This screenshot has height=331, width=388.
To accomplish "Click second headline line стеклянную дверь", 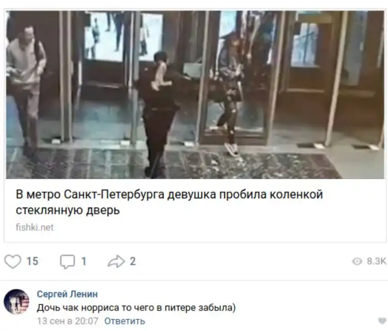I will pyautogui.click(x=68, y=210).
